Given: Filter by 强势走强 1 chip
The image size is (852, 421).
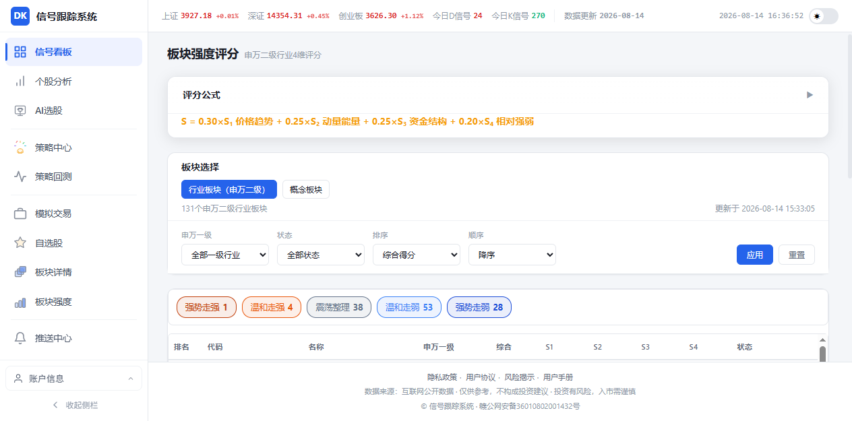Looking at the screenshot, I should click(206, 307).
